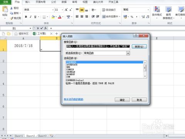Align text right

[x=87, y=17]
